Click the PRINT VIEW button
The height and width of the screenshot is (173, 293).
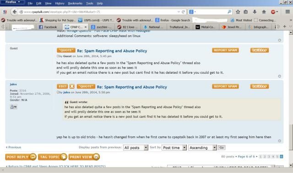[x=84, y=157]
